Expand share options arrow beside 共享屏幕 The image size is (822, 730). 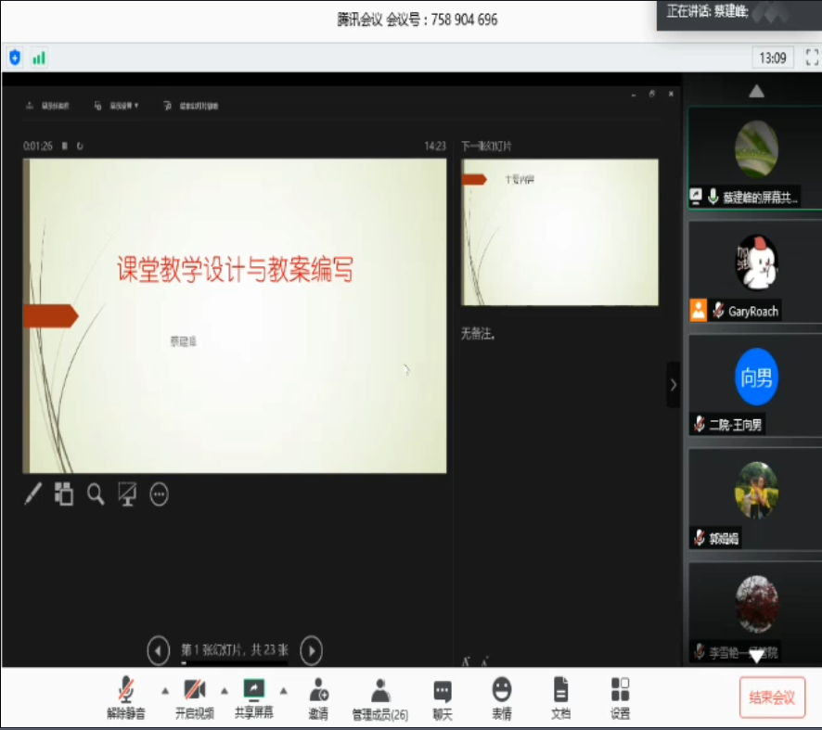click(x=283, y=691)
